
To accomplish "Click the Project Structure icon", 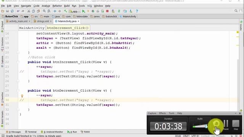I will pos(125,11).
